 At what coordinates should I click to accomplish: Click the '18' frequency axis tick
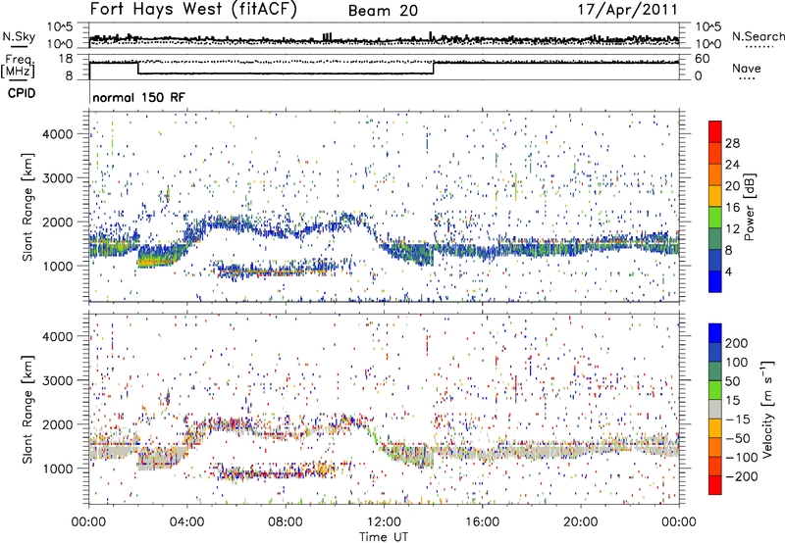pyautogui.click(x=65, y=59)
